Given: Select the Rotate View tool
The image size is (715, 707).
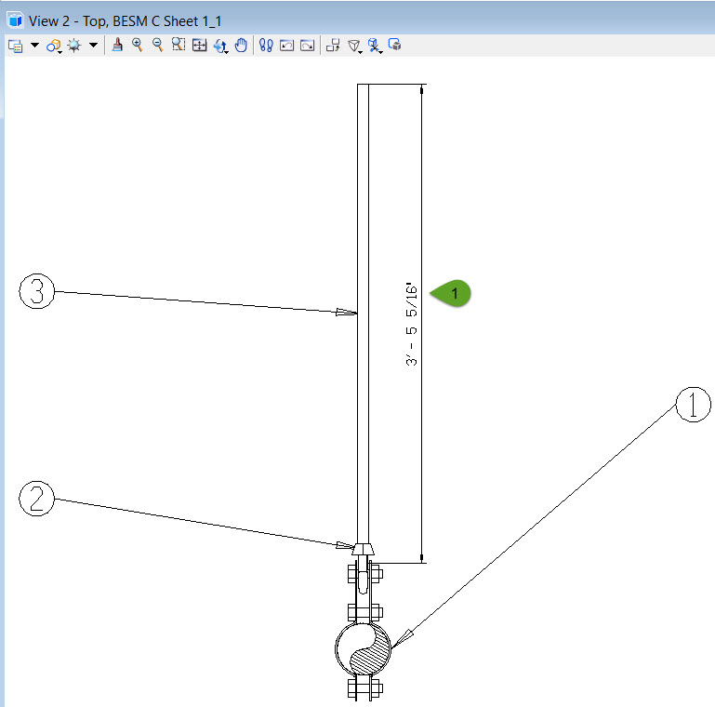Looking at the screenshot, I should [221, 46].
